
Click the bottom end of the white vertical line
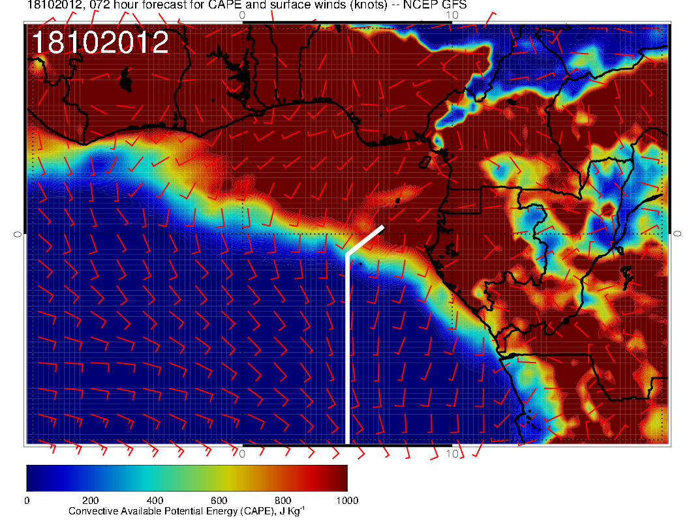(347, 439)
